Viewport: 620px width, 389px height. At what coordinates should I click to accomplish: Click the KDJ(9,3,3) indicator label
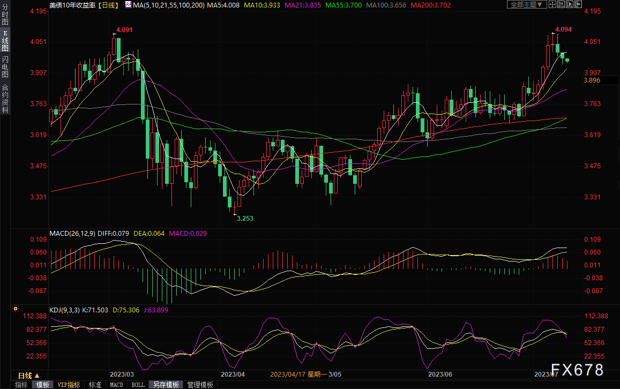[65, 310]
